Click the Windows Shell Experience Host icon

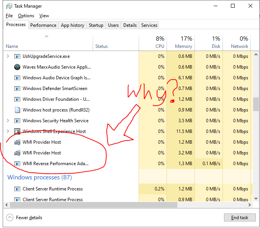(17, 131)
